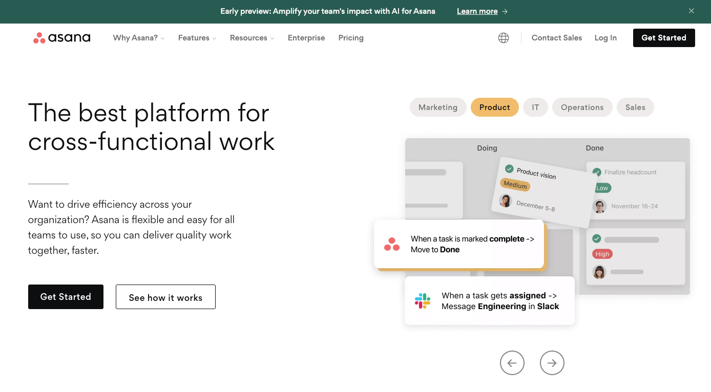Expand the Resources menu
711x392 pixels.
(252, 38)
